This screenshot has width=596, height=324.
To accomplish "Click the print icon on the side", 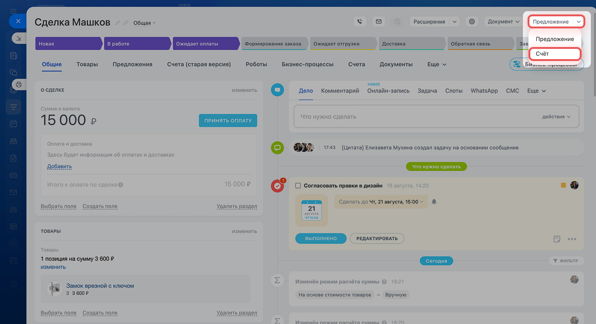I will pos(19,84).
